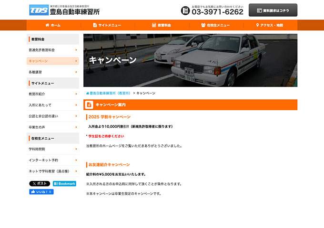Click the phone icon beside the phone number
324x228 pixels.
click(185, 10)
